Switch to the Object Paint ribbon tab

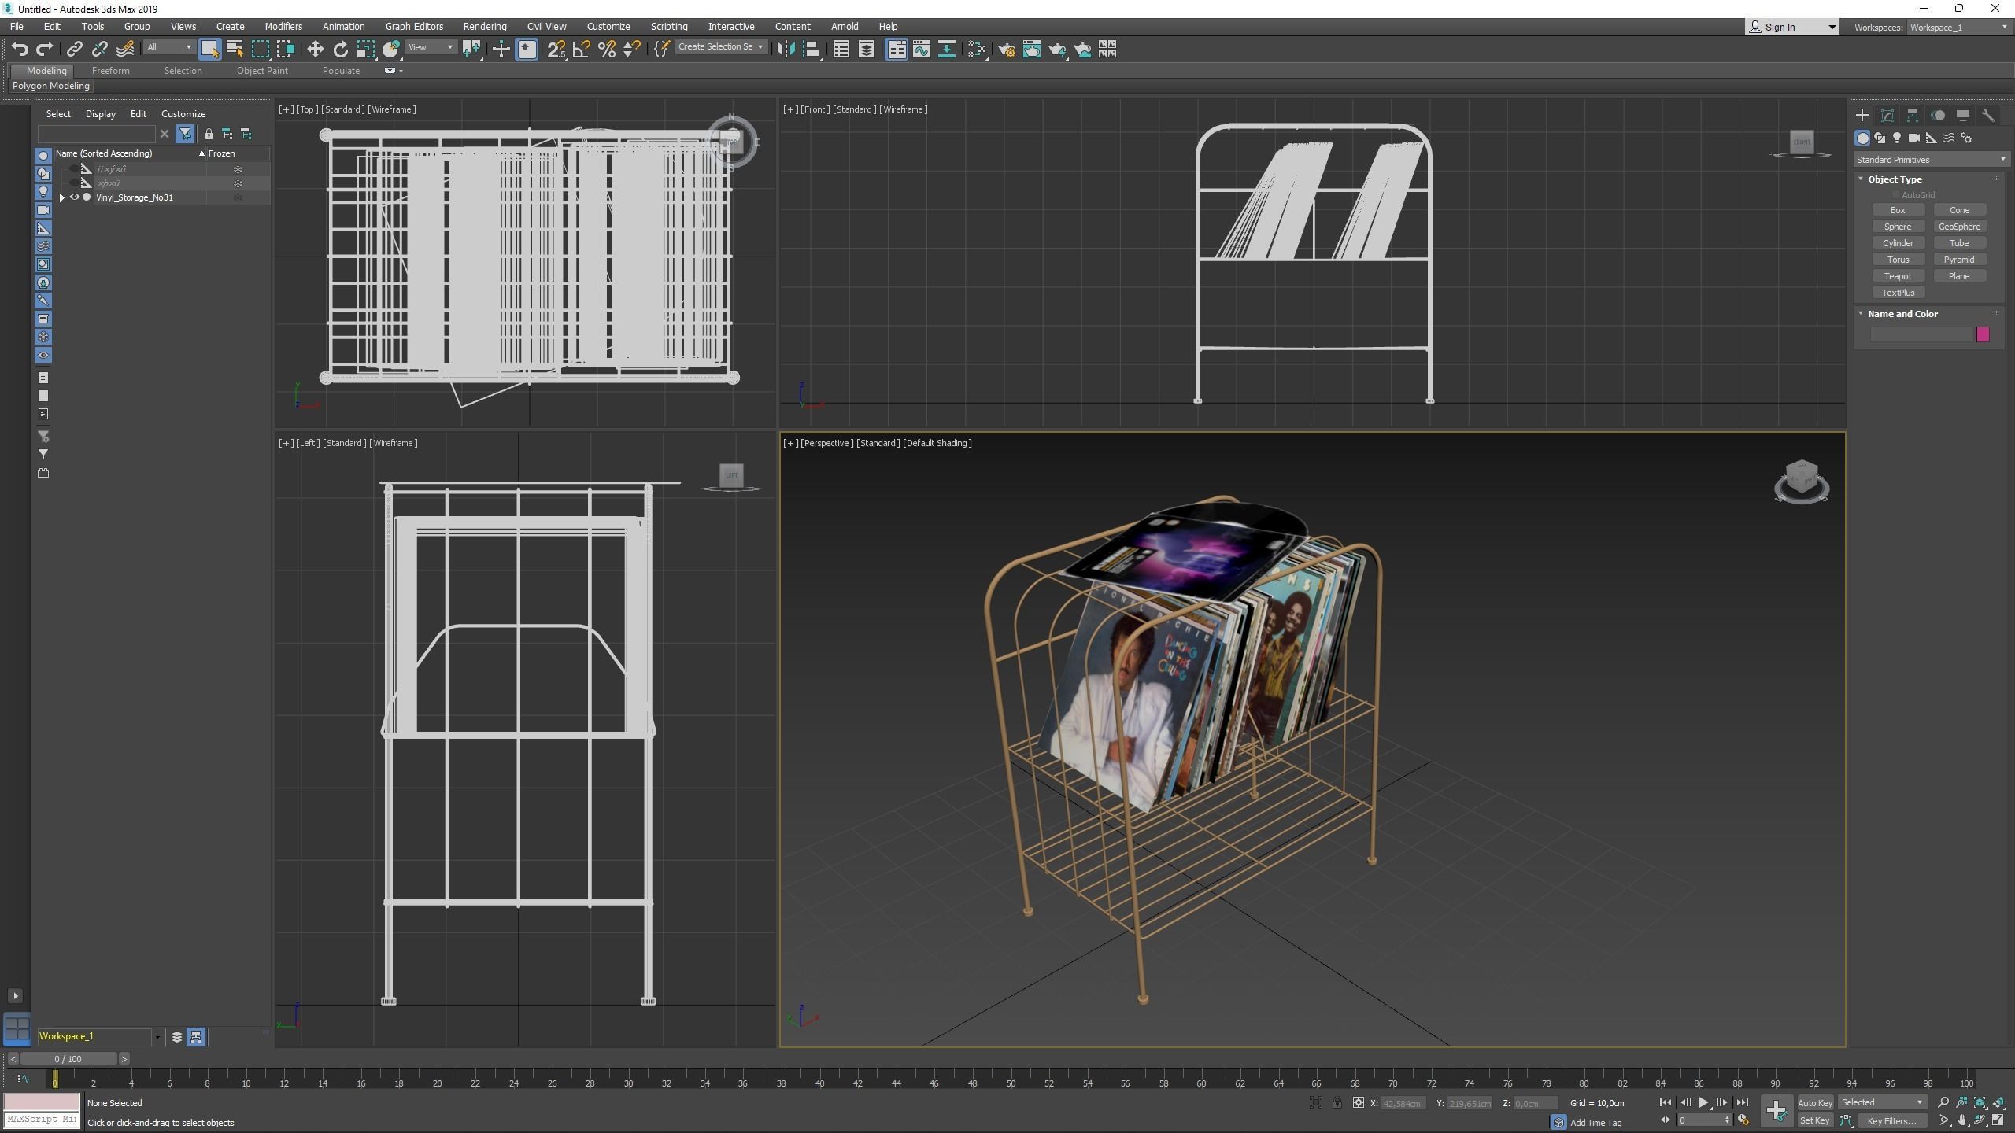click(262, 71)
